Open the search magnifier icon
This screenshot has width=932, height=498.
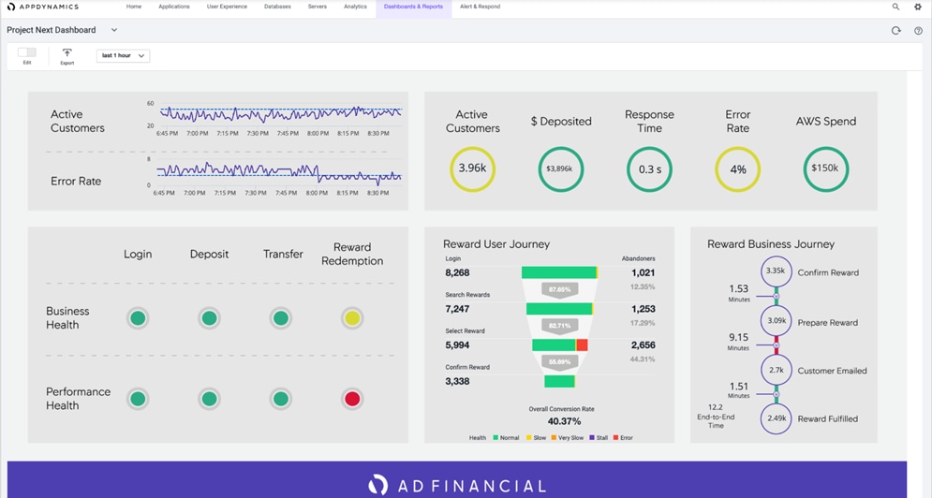coord(895,7)
